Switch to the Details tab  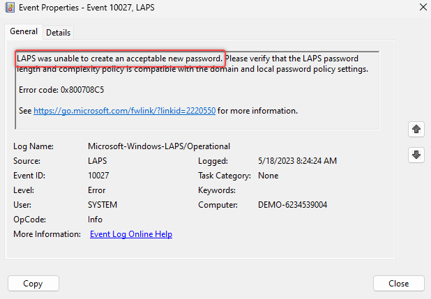(59, 33)
